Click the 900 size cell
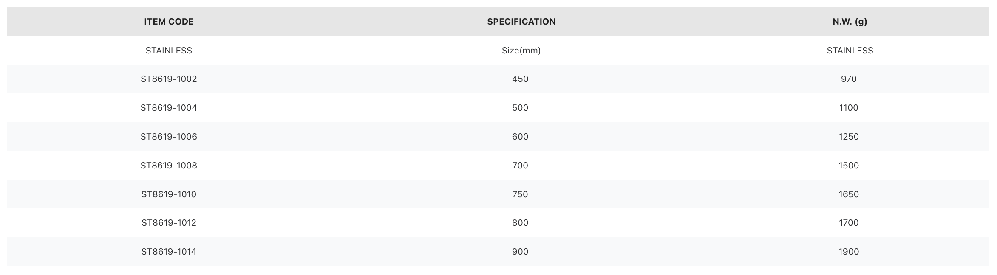 click(x=520, y=252)
